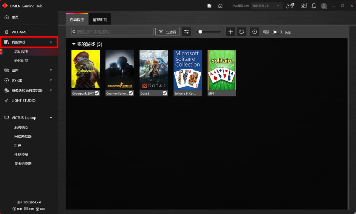Refresh the game list with the reload icon
Image resolution: width=356 pixels, height=214 pixels.
tap(242, 32)
